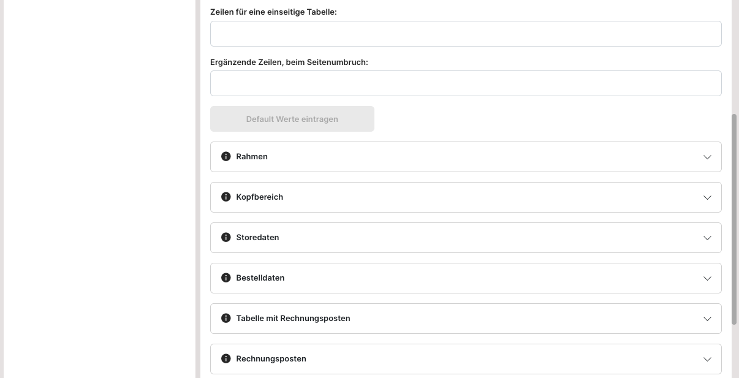Image resolution: width=739 pixels, height=378 pixels.
Task: Click the info icon beside Rahmen
Action: (x=225, y=157)
